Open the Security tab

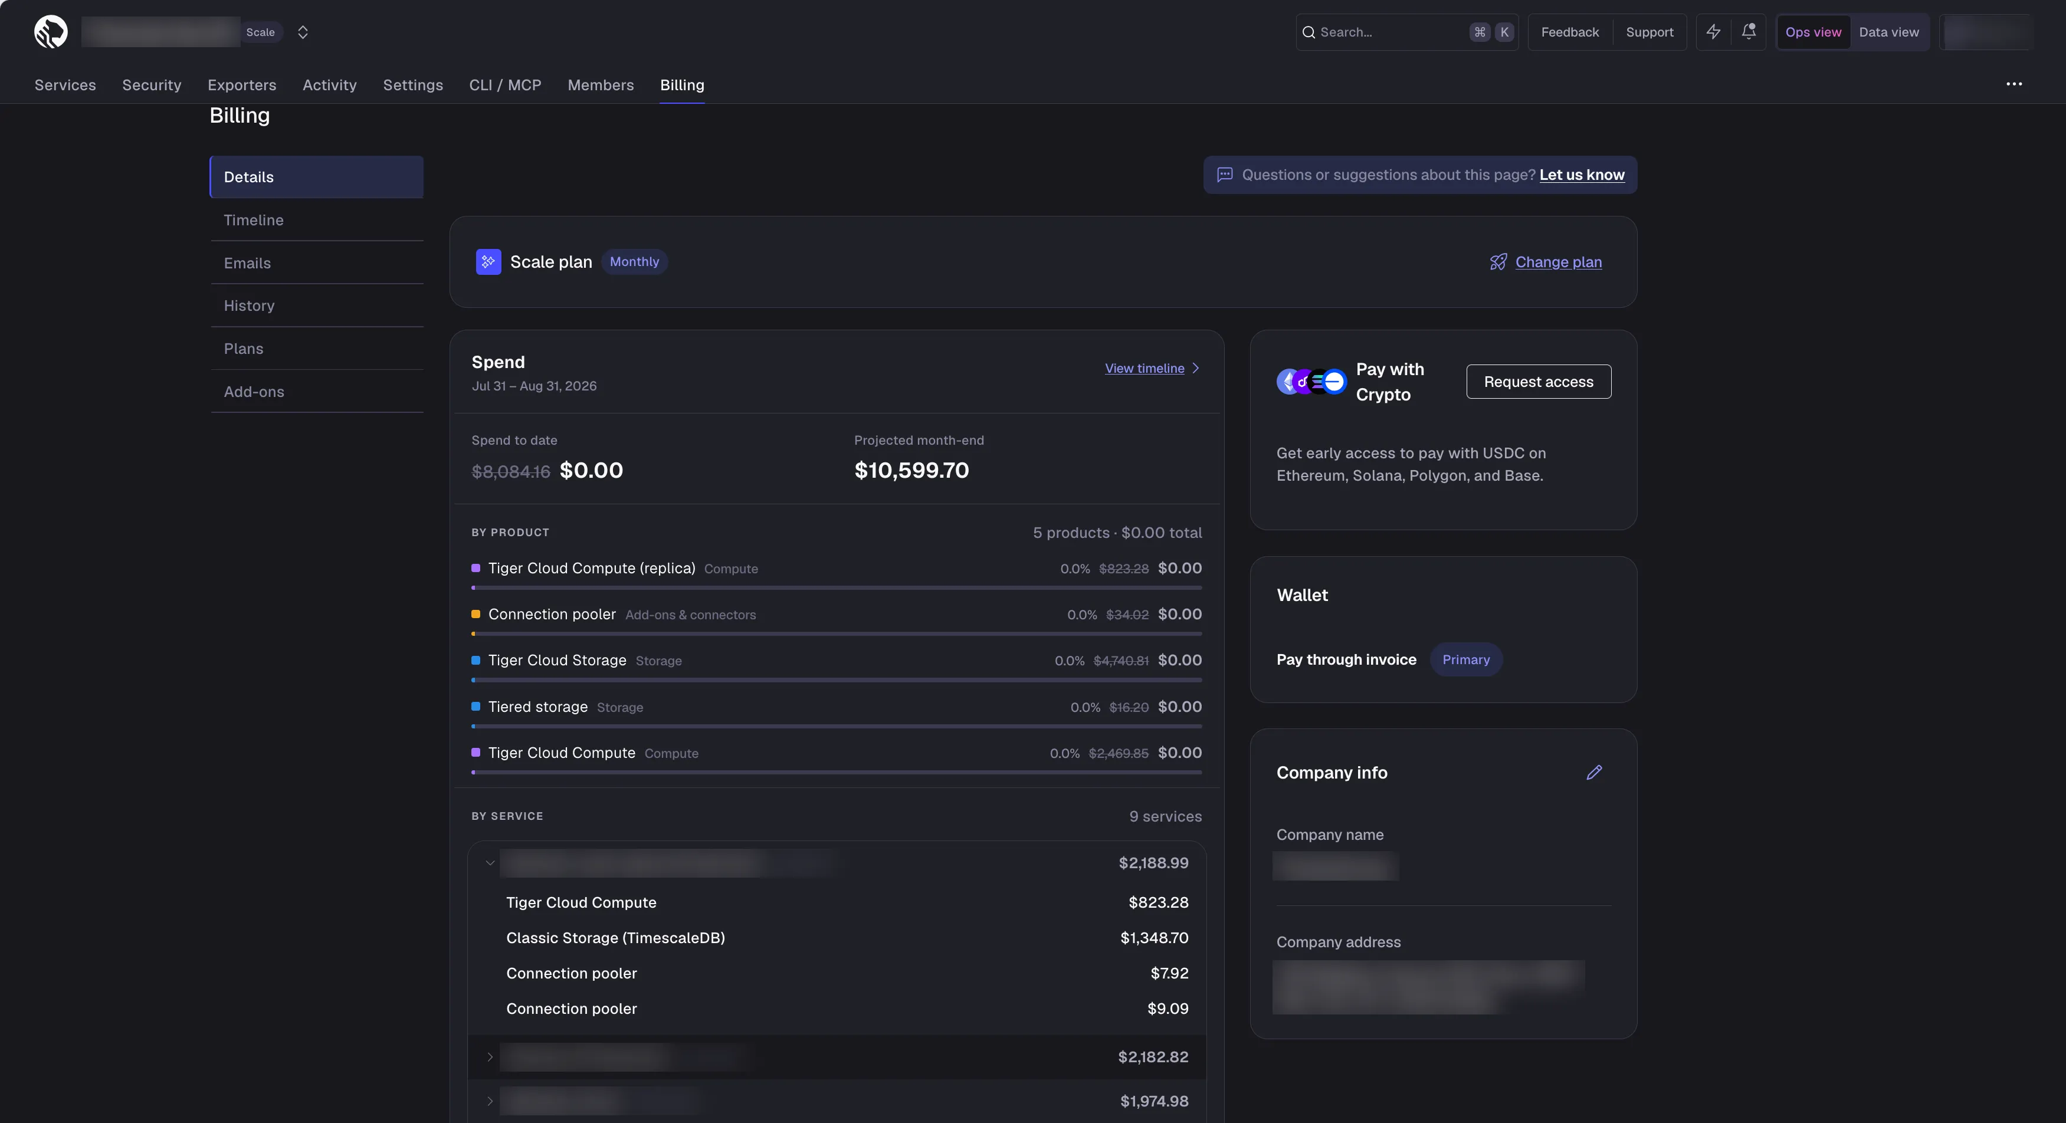coord(152,85)
